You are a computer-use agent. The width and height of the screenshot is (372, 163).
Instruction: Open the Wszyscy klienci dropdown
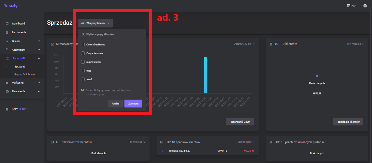95,23
